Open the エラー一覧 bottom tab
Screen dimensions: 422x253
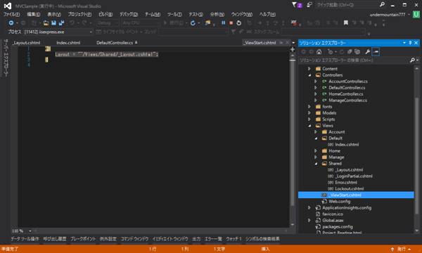[213, 239]
